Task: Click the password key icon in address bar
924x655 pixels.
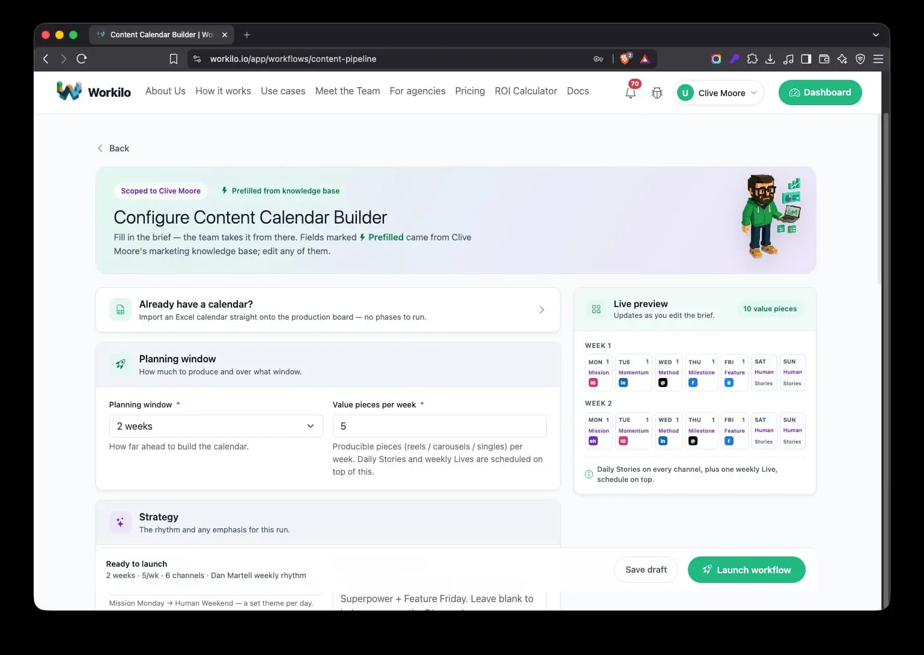Action: (x=598, y=59)
